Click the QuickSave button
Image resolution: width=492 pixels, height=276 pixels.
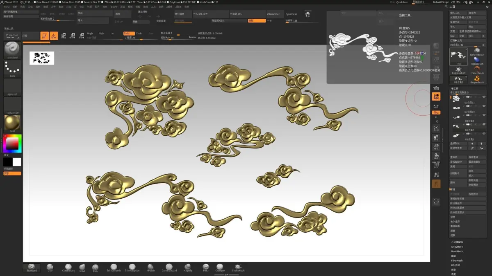[x=402, y=2]
